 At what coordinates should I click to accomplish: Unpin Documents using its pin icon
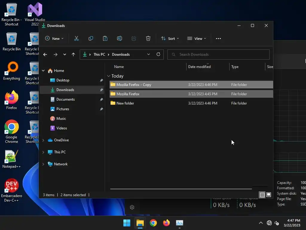pos(102,99)
